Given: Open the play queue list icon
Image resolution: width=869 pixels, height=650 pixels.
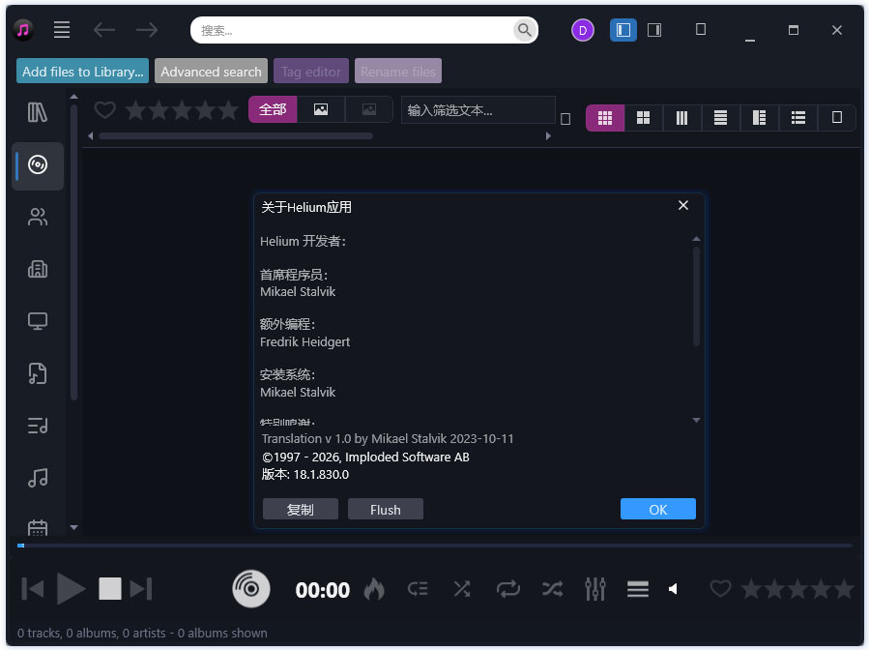Looking at the screenshot, I should tap(638, 589).
